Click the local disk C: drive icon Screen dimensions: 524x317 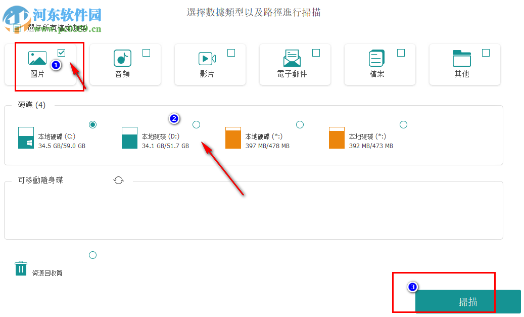pyautogui.click(x=27, y=137)
